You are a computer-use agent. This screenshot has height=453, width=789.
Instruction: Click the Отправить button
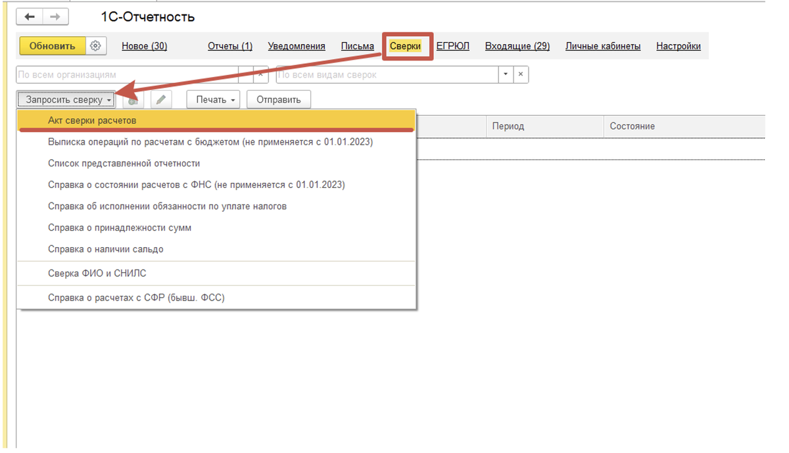click(x=279, y=100)
